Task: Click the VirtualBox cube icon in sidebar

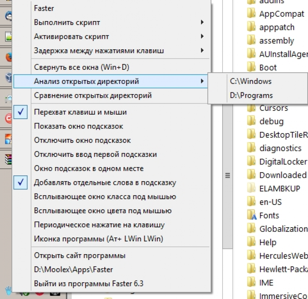Action: pyautogui.click(x=9, y=77)
